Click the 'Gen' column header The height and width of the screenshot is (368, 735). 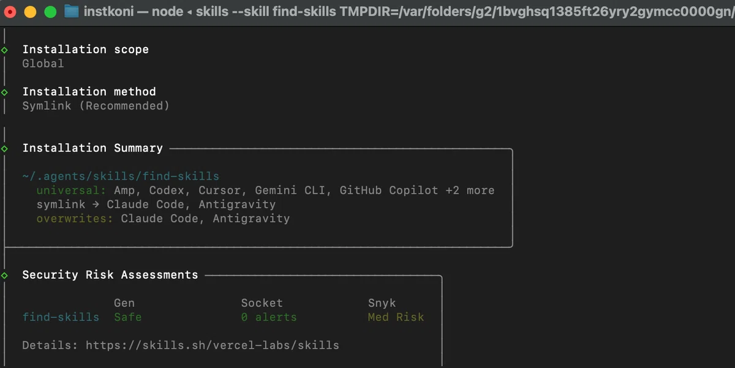coord(124,303)
